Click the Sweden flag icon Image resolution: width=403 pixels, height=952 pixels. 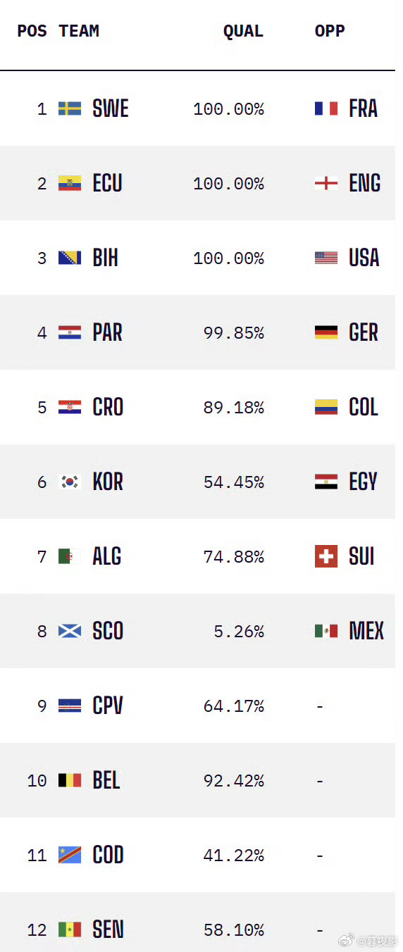70,108
